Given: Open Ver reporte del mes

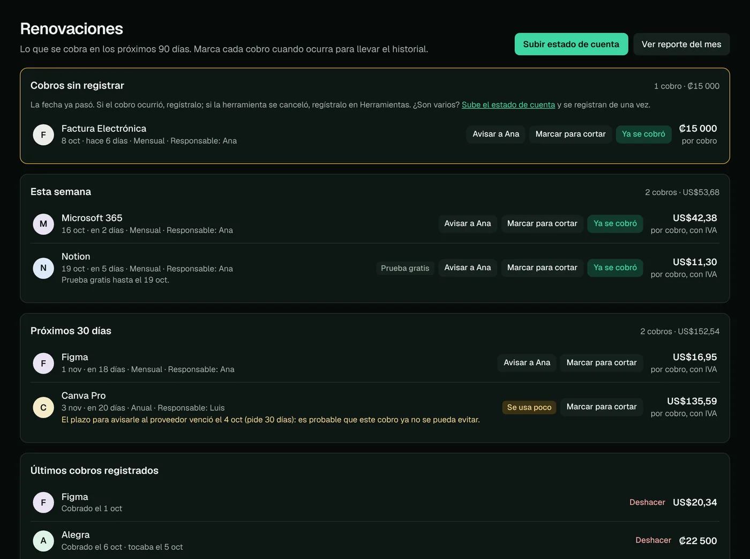Looking at the screenshot, I should (x=681, y=44).
